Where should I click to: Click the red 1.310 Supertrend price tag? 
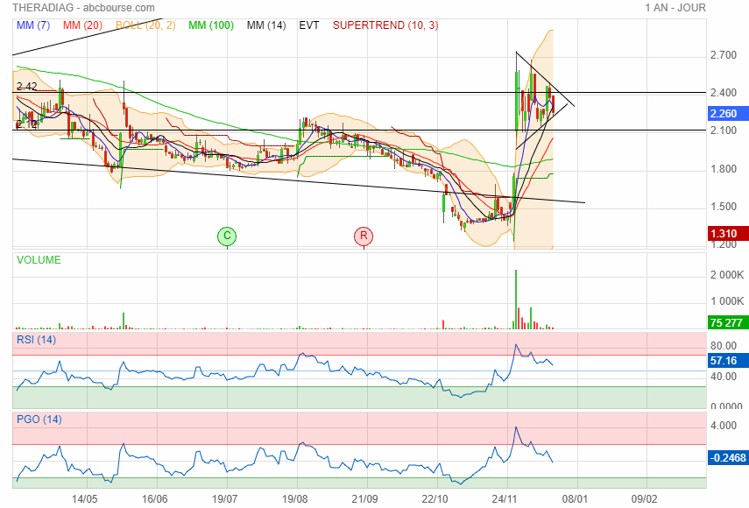coord(727,234)
